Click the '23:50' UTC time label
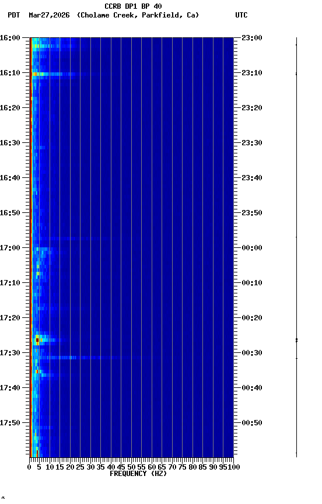The image size is (322, 504). pyautogui.click(x=252, y=213)
